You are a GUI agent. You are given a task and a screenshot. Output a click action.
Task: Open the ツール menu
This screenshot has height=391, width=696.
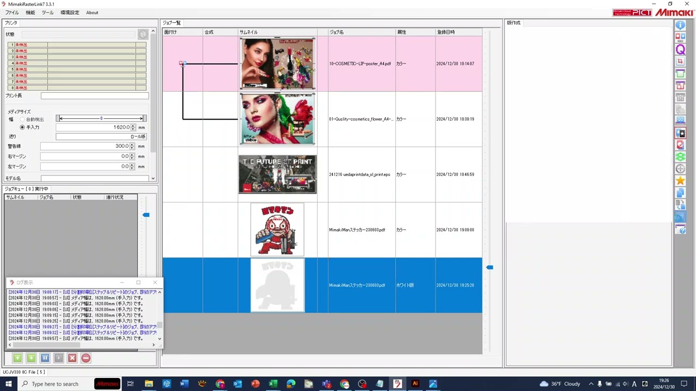(48, 12)
